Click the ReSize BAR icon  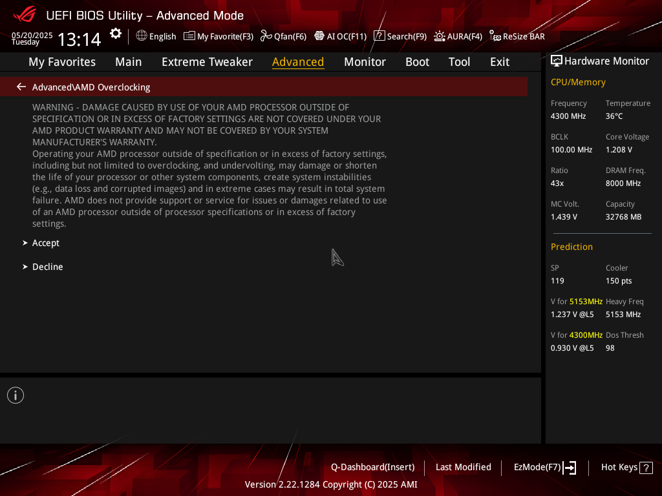(x=495, y=36)
